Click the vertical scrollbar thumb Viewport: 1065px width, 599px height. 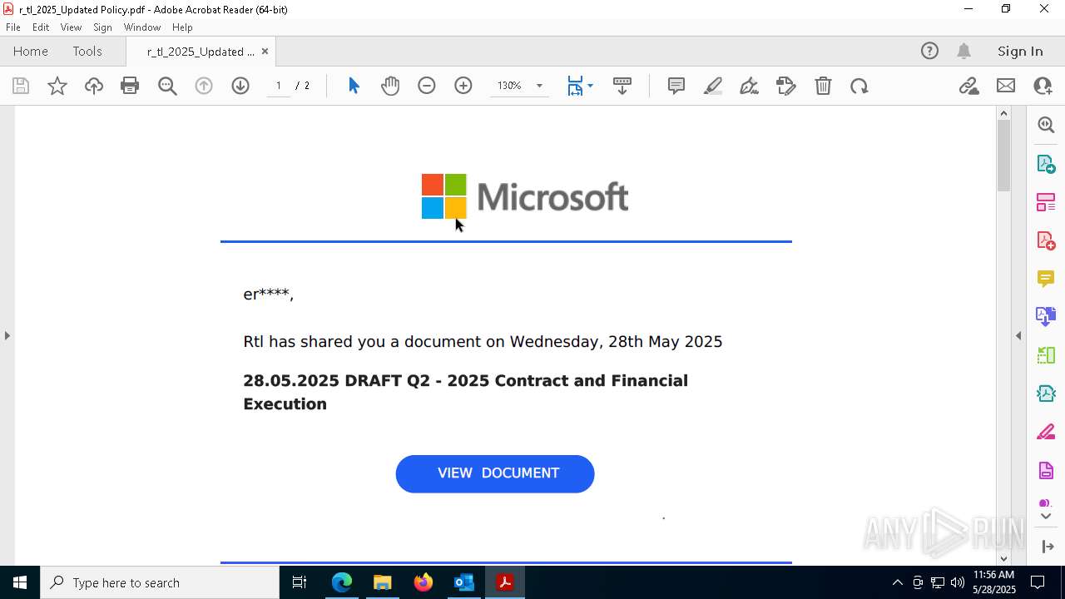pos(1003,156)
